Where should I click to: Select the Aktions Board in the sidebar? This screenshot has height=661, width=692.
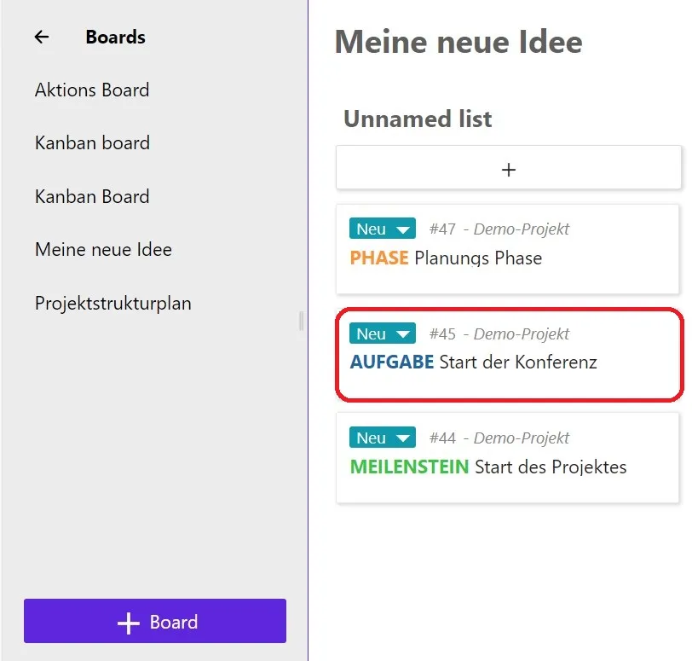click(x=91, y=90)
